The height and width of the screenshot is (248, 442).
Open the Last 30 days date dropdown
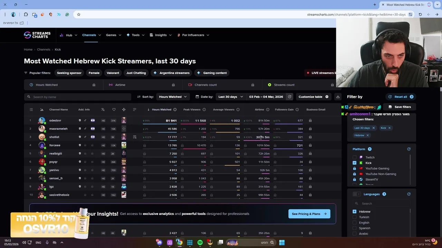tap(230, 97)
